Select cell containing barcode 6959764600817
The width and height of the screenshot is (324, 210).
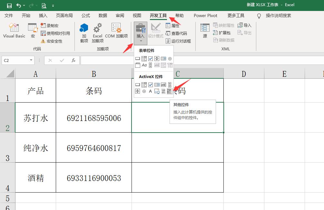click(93, 147)
